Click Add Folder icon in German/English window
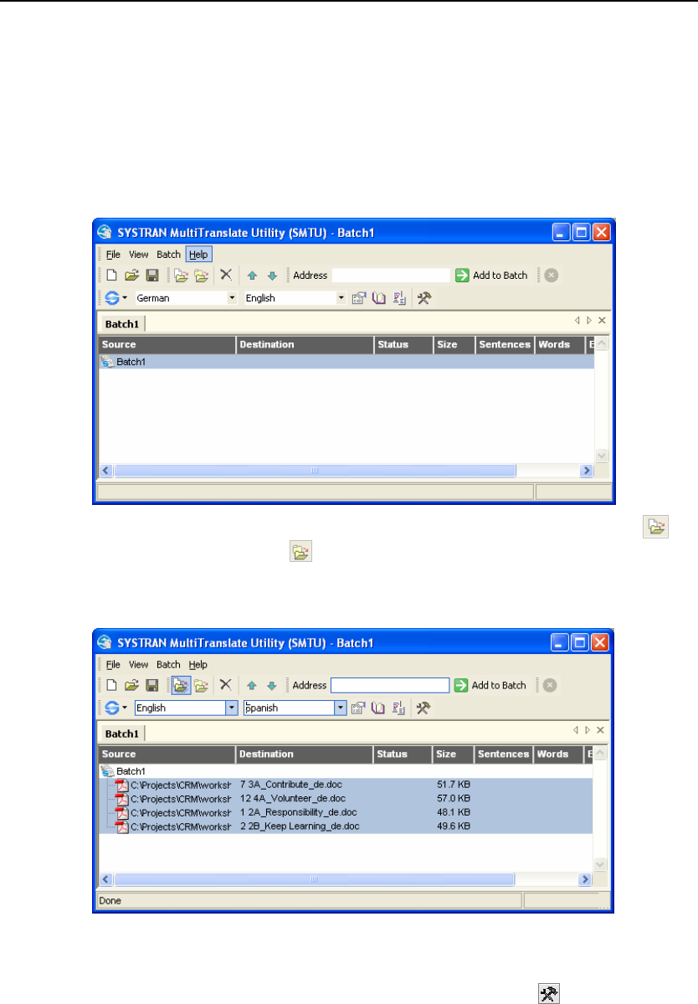 point(202,275)
